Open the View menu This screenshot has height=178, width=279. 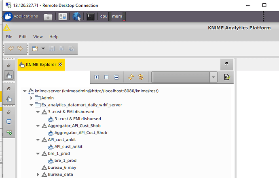38,37
